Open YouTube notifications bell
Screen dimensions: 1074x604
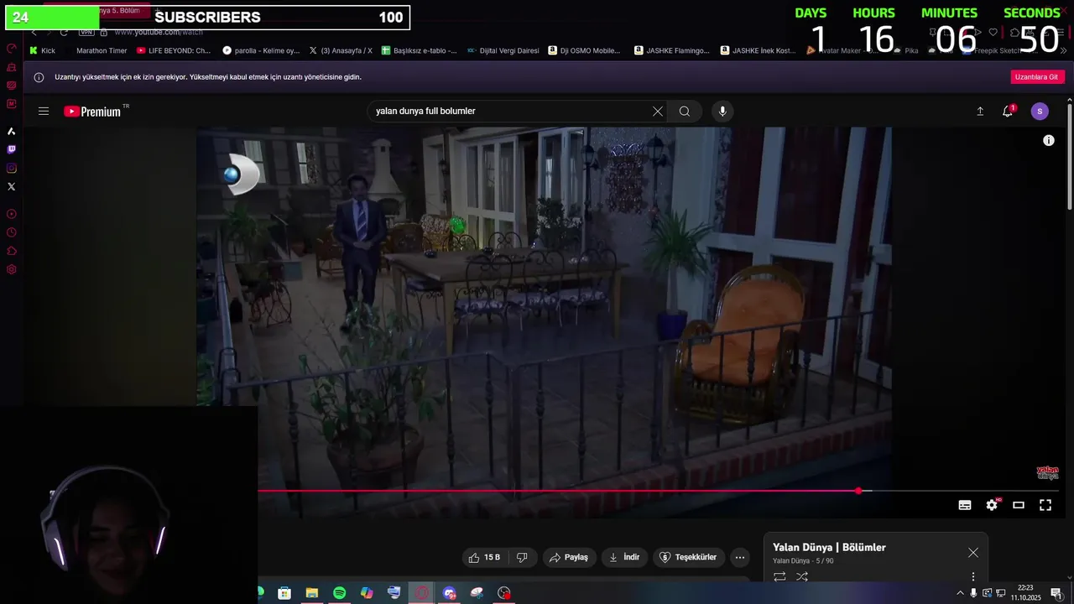[1008, 111]
